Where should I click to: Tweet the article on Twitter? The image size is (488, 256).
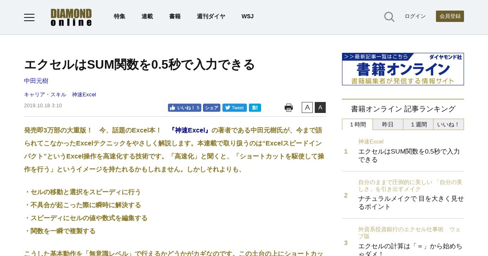coord(235,108)
